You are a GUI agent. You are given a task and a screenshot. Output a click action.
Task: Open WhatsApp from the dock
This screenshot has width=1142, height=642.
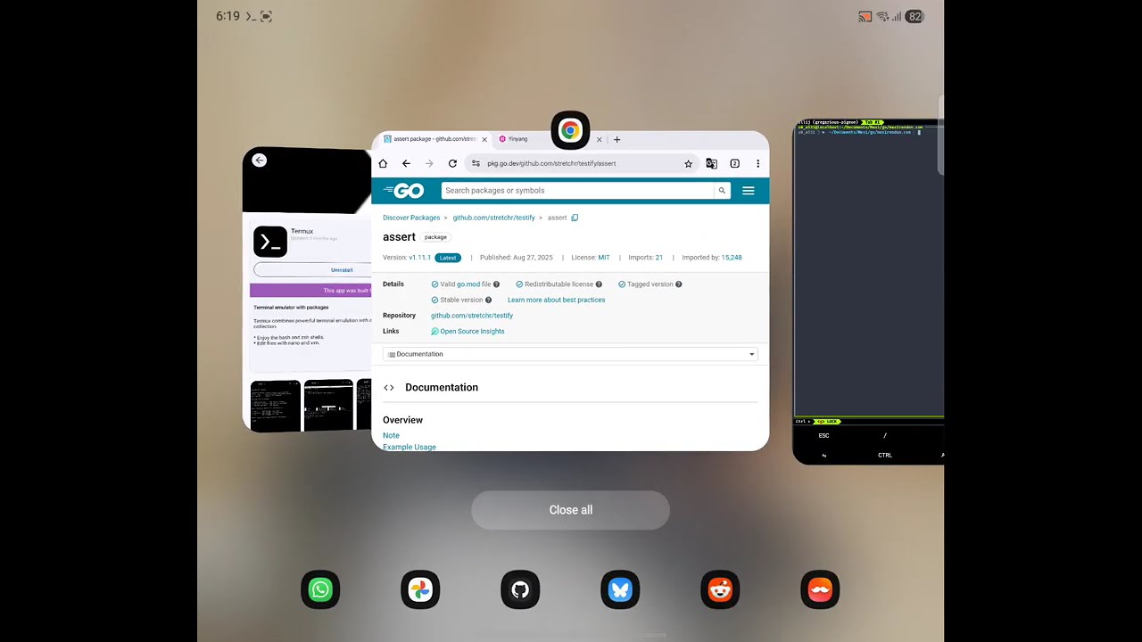320,589
